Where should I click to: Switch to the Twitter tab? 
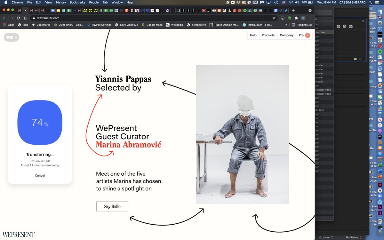pyautogui.click(x=286, y=10)
